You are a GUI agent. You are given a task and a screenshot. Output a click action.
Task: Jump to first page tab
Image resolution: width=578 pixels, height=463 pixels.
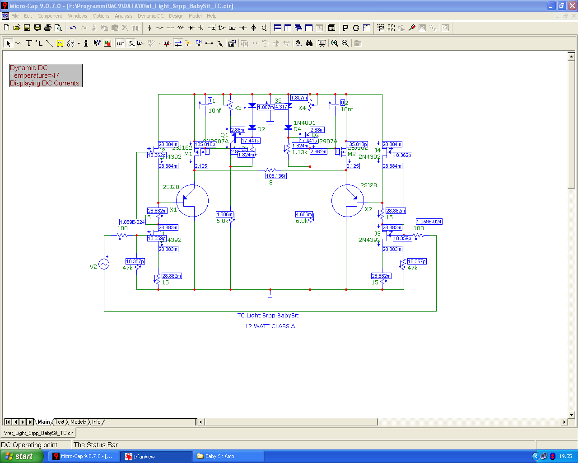(8, 422)
